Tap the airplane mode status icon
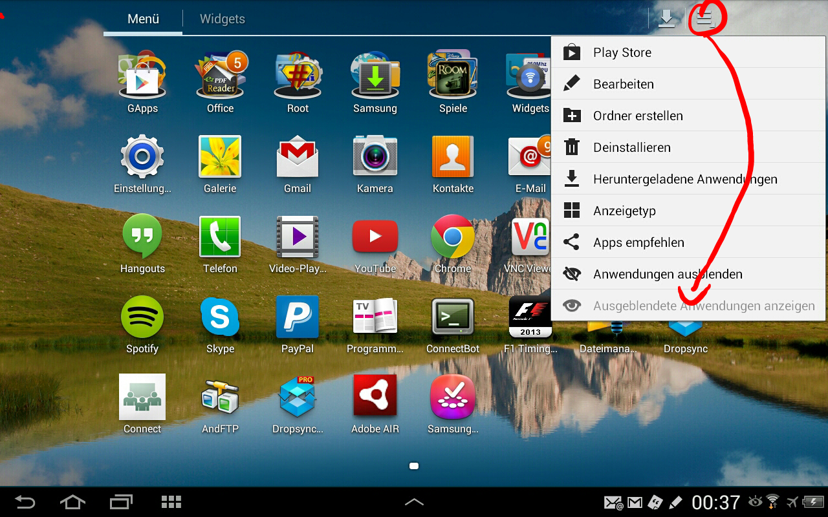Viewport: 828px width, 517px height. pos(792,502)
